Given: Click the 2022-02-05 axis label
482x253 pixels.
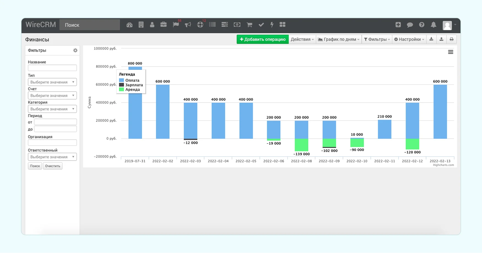Looking at the screenshot, I should pos(246,161).
